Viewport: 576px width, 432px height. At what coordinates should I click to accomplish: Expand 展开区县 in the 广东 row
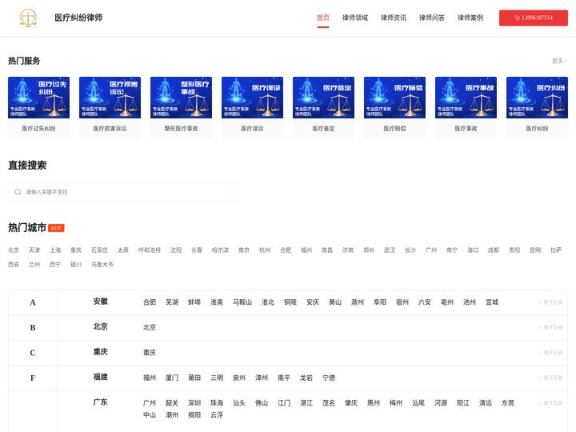click(550, 403)
